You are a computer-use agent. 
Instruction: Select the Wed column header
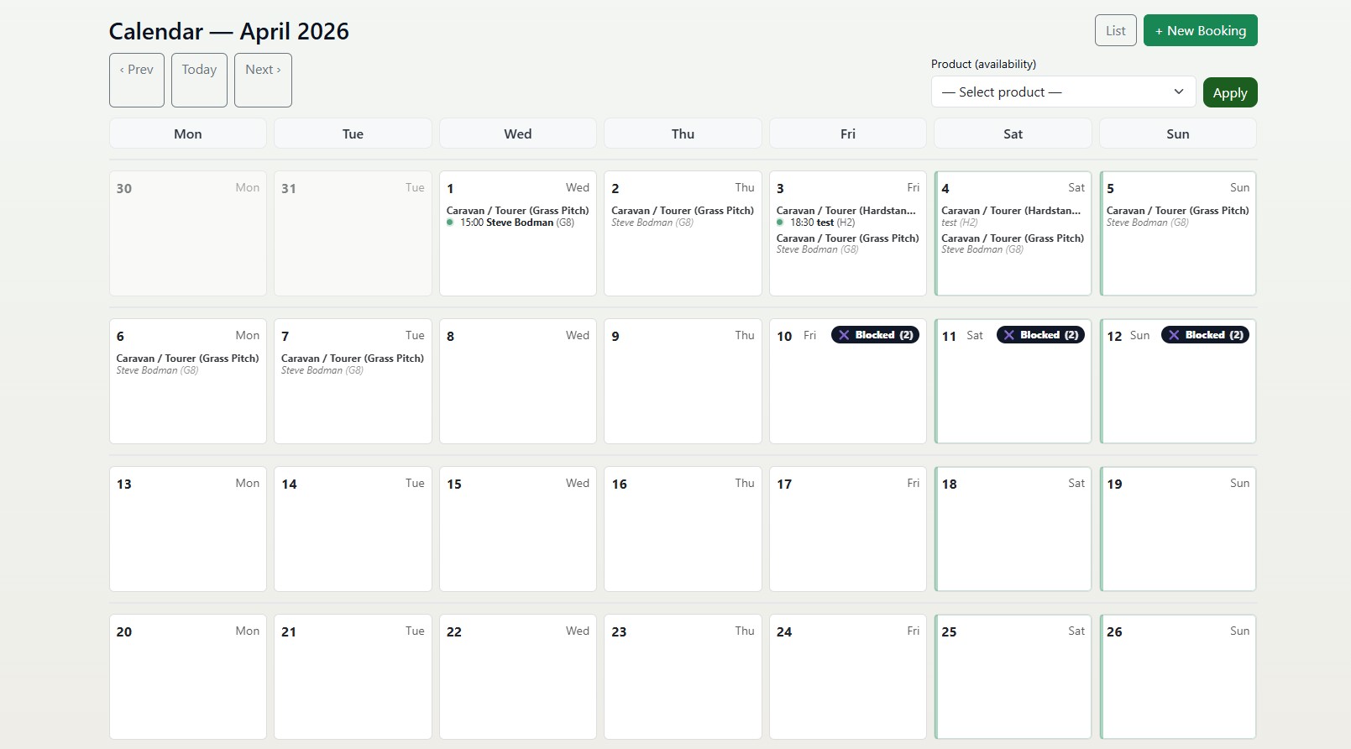pyautogui.click(x=517, y=133)
